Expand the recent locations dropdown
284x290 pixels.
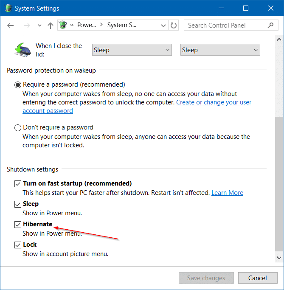coord(39,25)
